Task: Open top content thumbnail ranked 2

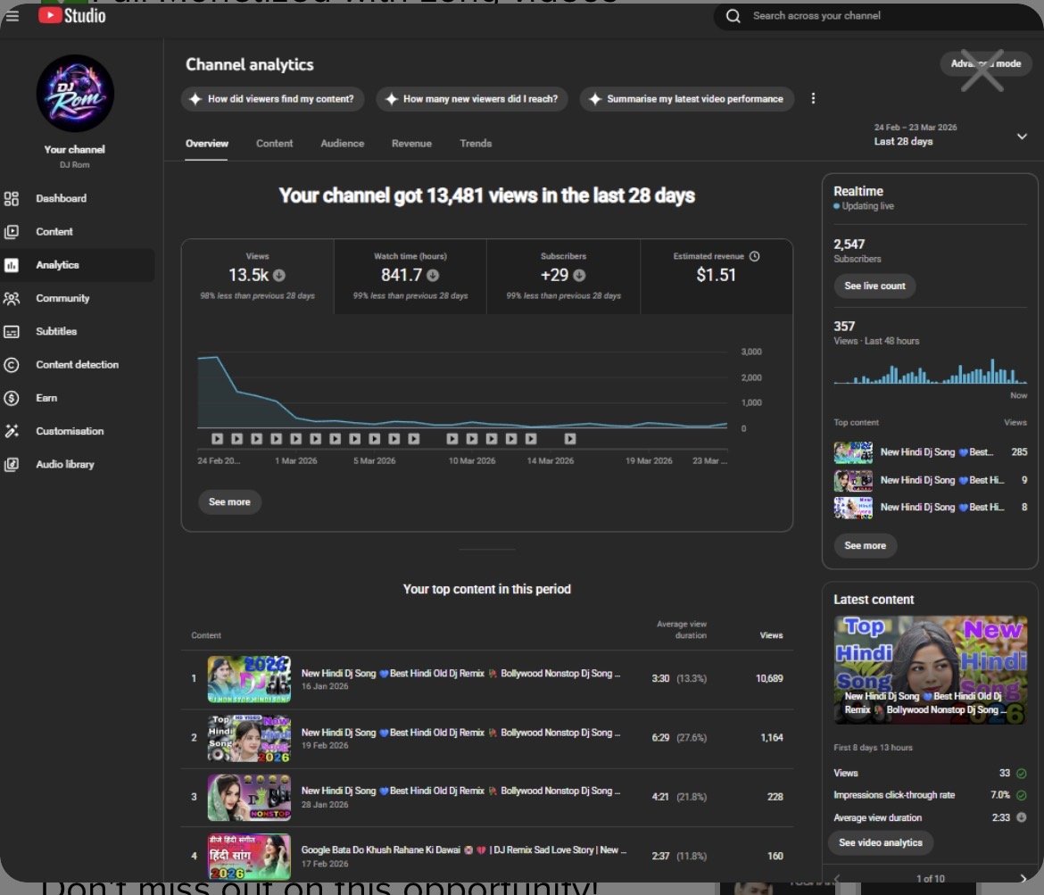Action: pos(249,739)
